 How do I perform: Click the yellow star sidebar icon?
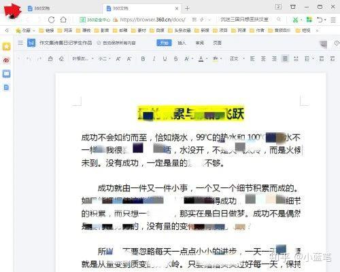pos(6,47)
